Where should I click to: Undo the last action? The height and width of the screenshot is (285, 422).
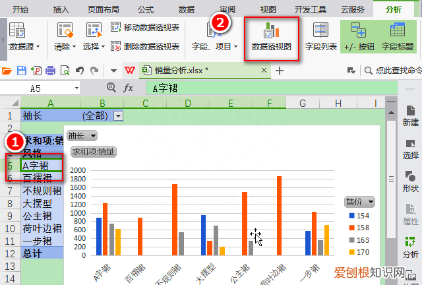(x=79, y=71)
